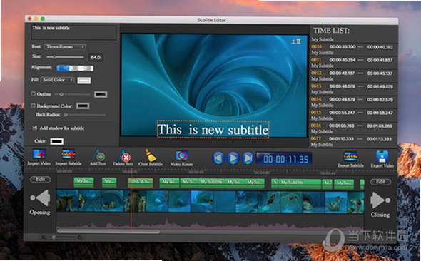This screenshot has height=261, width=421.
Task: Click the Export Video icon
Action: pyautogui.click(x=382, y=157)
